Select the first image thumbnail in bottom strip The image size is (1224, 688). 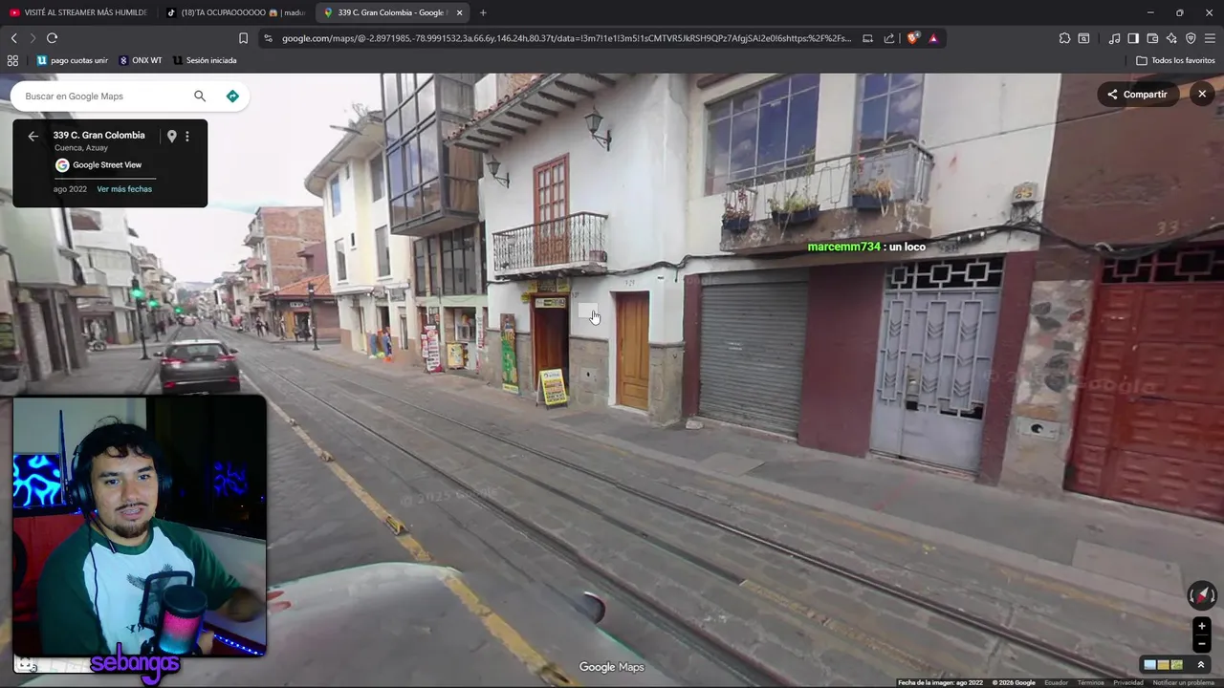coord(1150,665)
